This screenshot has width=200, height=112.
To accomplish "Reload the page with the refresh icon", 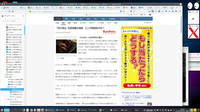I will pos(9,11).
